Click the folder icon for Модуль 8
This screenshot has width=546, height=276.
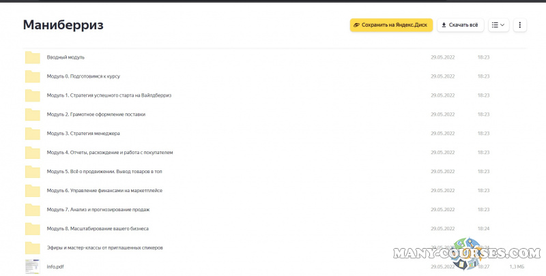click(32, 229)
